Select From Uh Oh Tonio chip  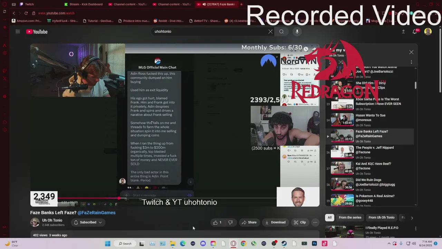pos(381,218)
